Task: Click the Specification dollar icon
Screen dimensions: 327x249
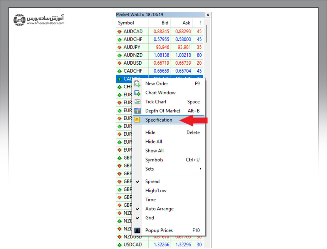Action: point(137,120)
